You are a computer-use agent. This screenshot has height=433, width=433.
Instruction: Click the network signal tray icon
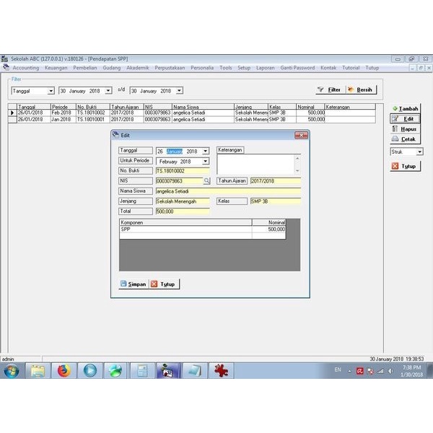[x=380, y=371]
